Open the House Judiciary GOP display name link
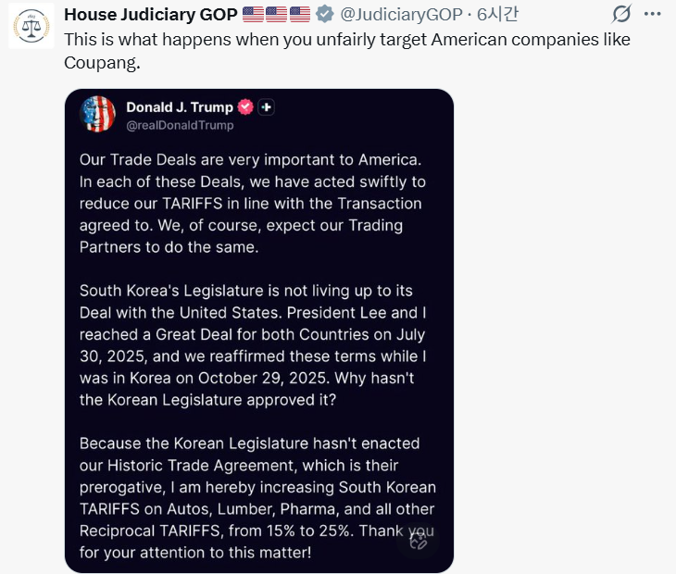 click(149, 14)
